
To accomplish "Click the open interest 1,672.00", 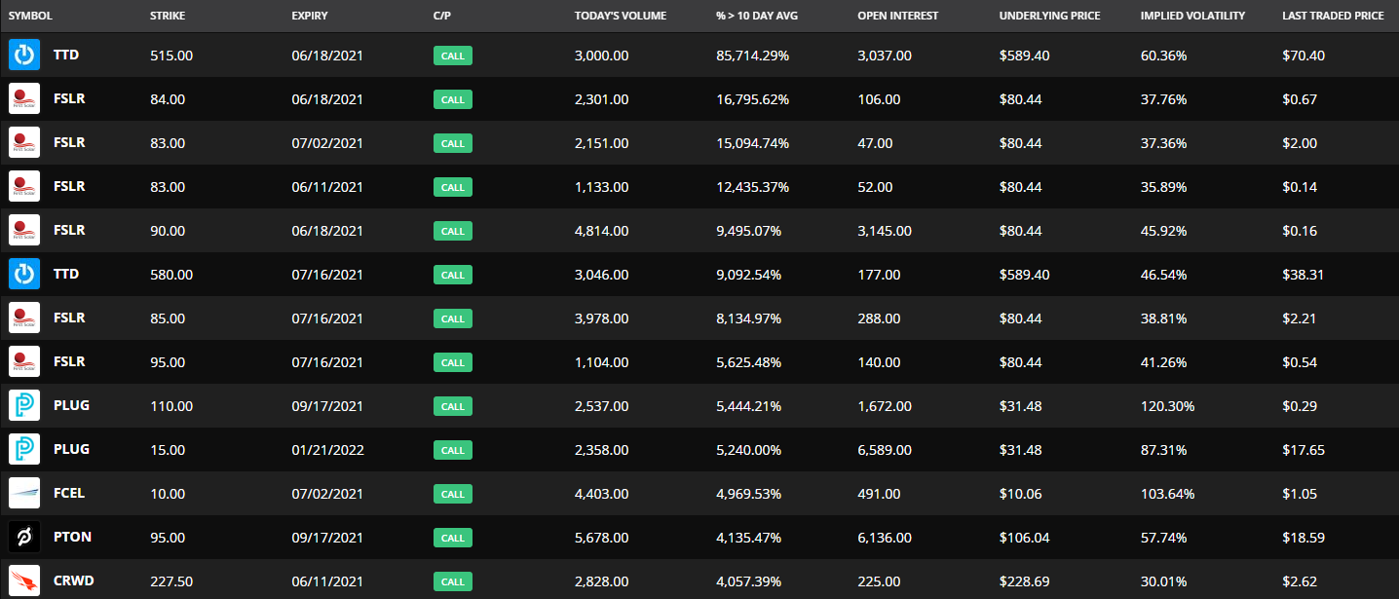I will click(x=885, y=406).
